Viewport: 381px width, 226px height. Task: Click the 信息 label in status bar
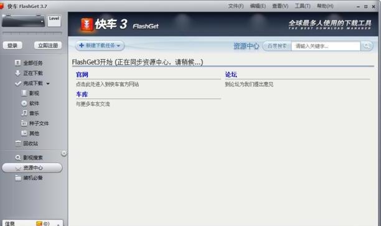pyautogui.click(x=10, y=224)
